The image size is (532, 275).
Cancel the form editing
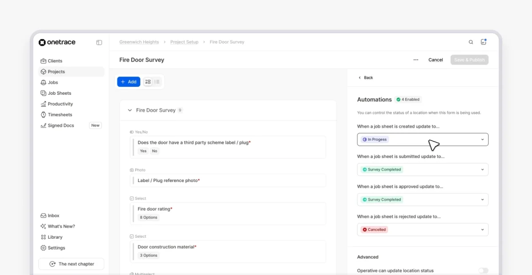click(x=436, y=60)
